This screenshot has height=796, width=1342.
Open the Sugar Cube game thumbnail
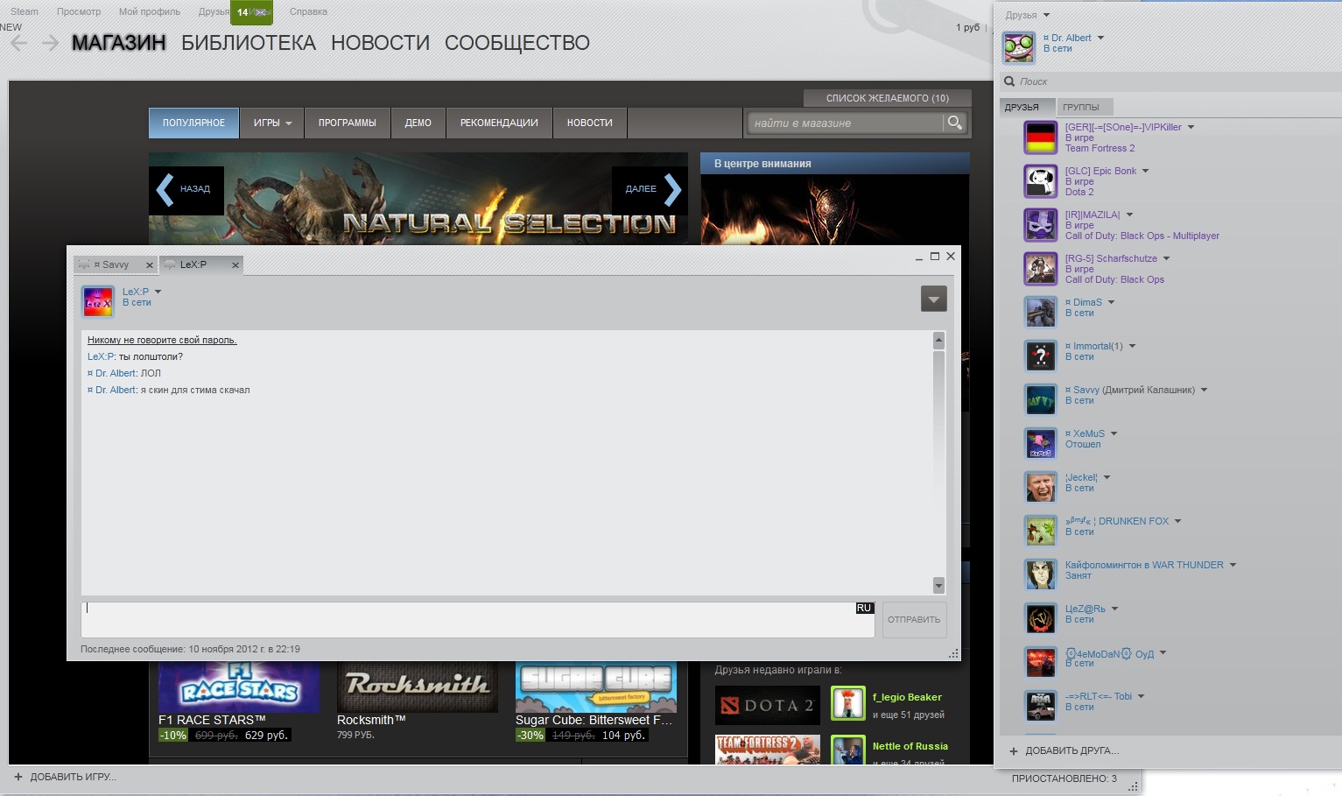click(596, 687)
